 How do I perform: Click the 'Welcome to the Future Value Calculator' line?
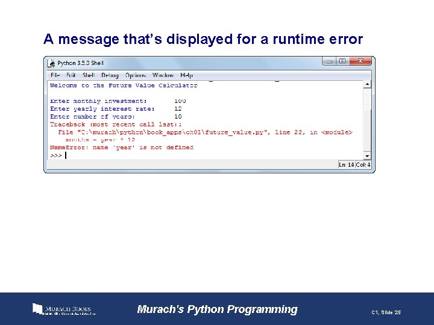tap(124, 85)
